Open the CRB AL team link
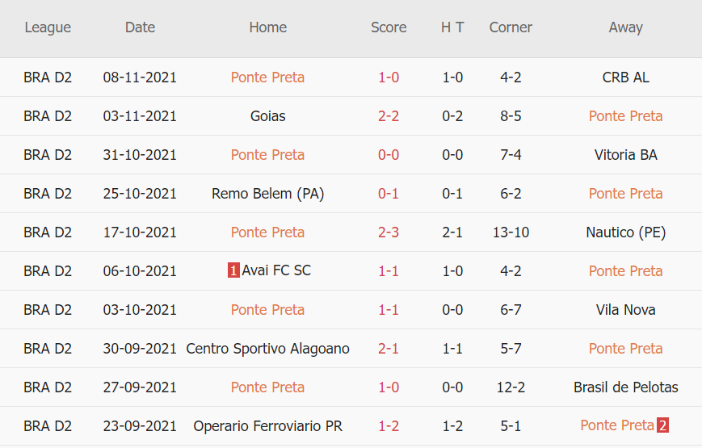The image size is (702, 448). (x=625, y=77)
